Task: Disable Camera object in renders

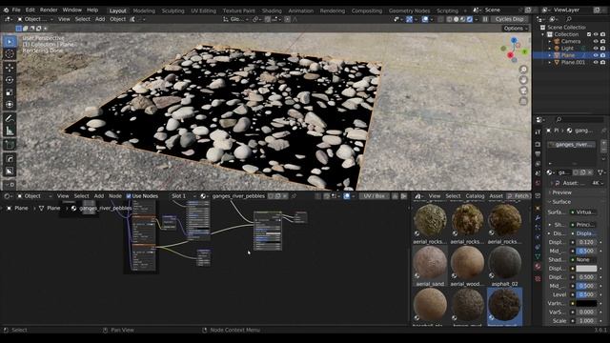Action: click(602, 41)
